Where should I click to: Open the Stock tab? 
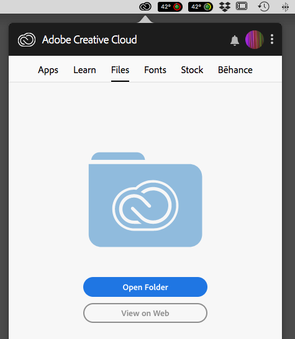click(x=192, y=70)
